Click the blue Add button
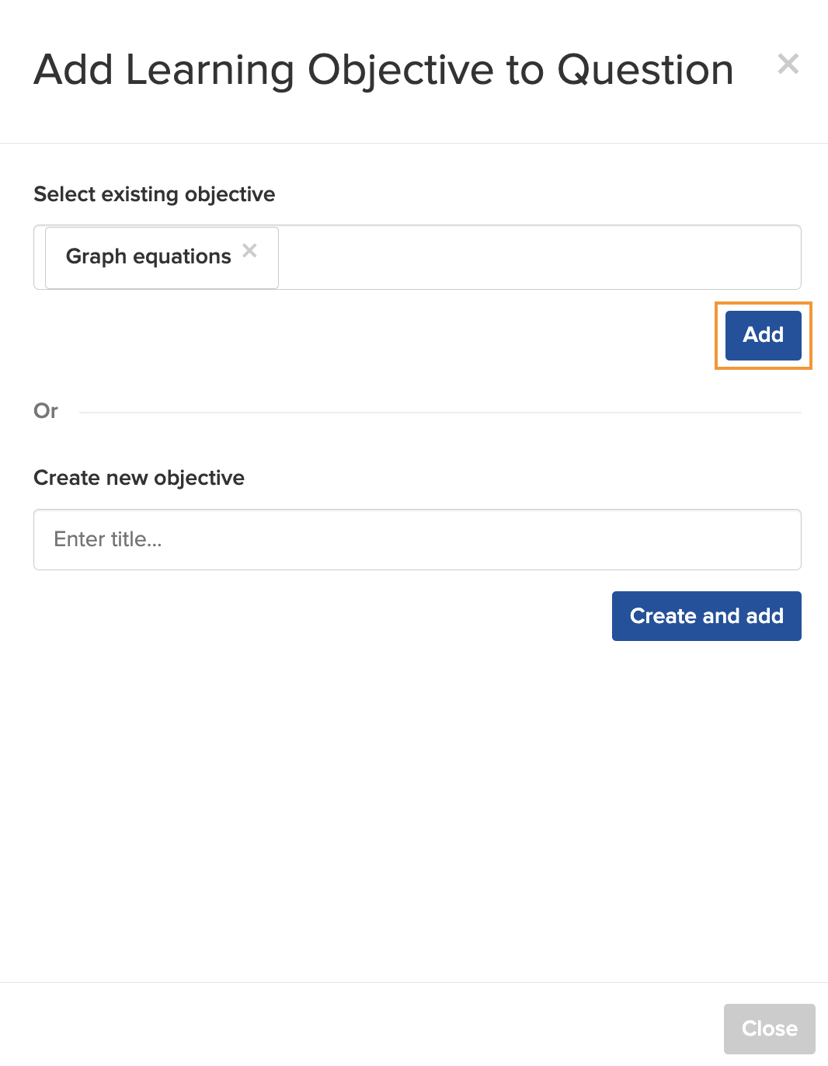This screenshot has width=828, height=1066. [x=763, y=335]
